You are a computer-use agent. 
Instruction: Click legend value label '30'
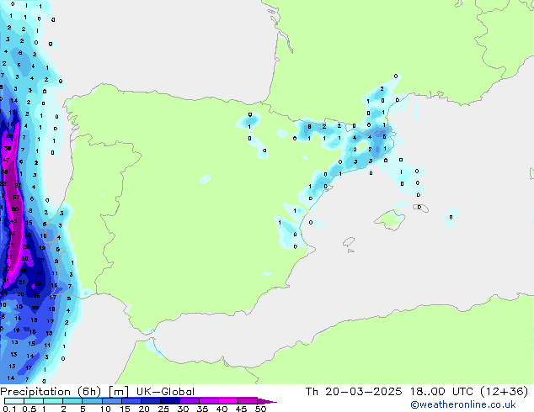[183, 409]
